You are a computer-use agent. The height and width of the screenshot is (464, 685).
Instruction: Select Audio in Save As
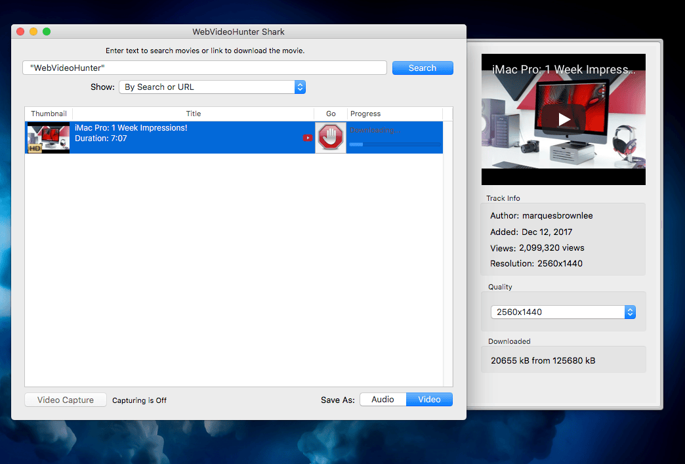[x=383, y=399]
